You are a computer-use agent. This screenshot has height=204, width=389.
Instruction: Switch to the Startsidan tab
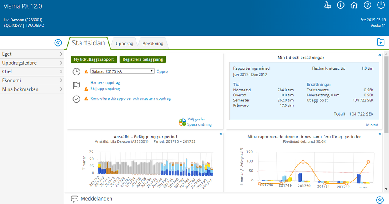88,43
